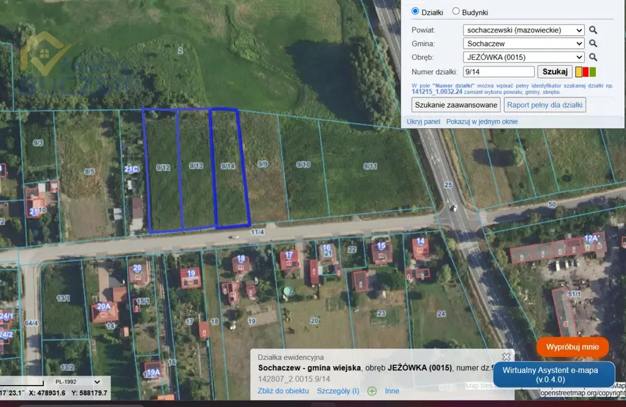Pick the yellow highlight color swatch

[578, 72]
